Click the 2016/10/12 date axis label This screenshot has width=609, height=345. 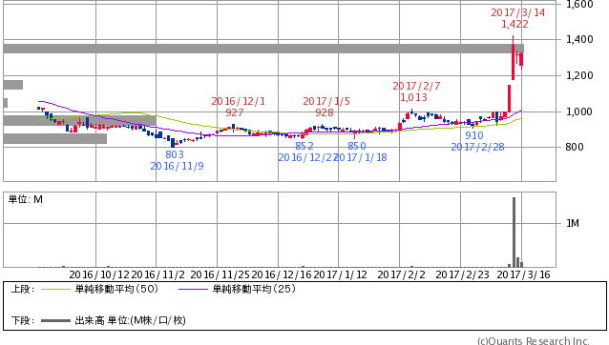[x=99, y=274]
